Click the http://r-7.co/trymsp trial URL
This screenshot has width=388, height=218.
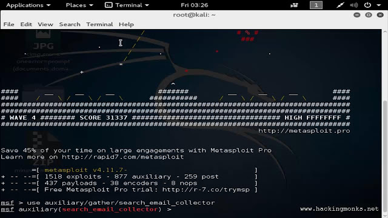[206, 190]
